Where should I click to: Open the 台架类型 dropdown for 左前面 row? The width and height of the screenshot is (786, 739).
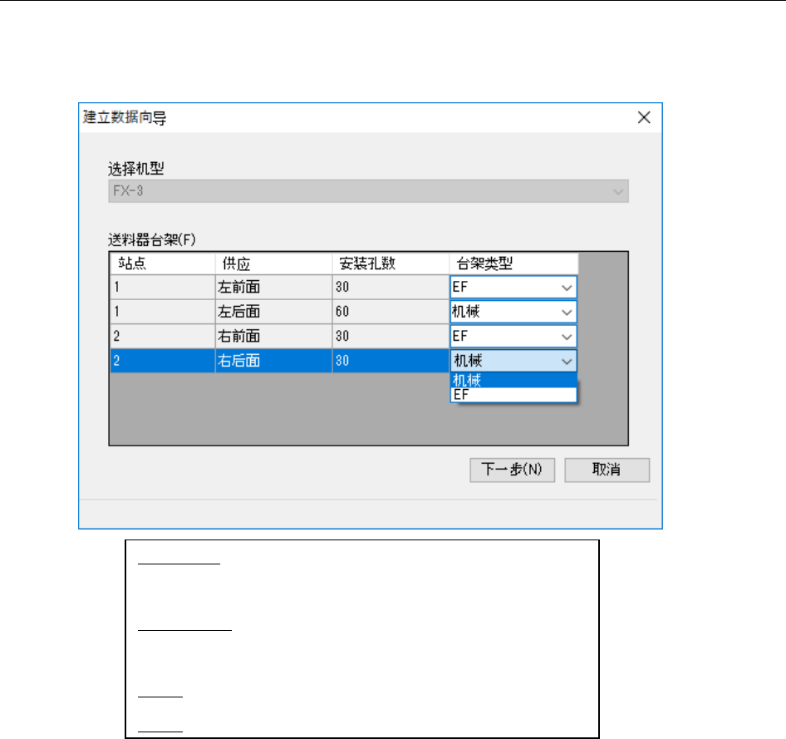coord(513,288)
